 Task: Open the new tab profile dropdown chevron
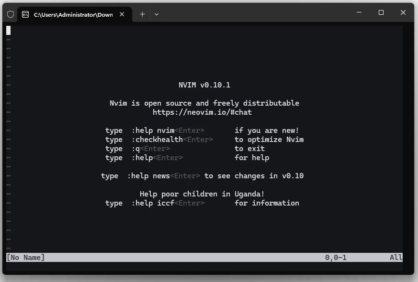[x=156, y=14]
